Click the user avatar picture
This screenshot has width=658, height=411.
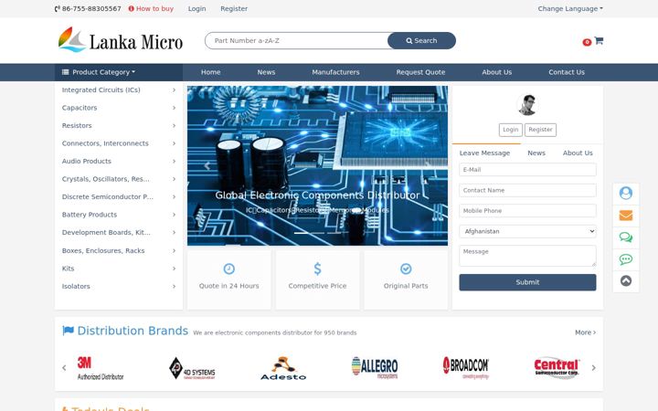pos(527,105)
